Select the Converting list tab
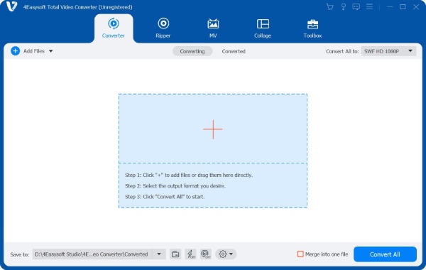The image size is (426, 270). pyautogui.click(x=192, y=51)
